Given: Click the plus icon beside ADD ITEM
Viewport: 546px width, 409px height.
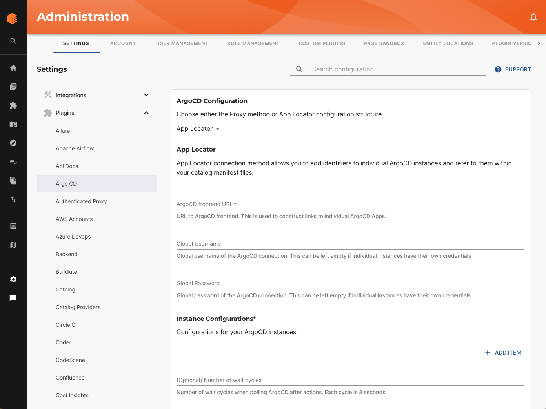Looking at the screenshot, I should (488, 353).
